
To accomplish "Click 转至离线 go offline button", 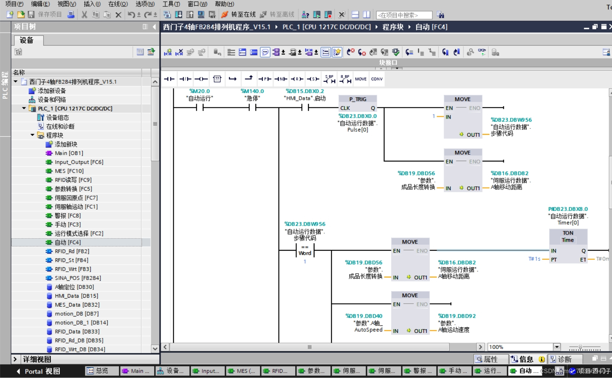I will [x=277, y=15].
